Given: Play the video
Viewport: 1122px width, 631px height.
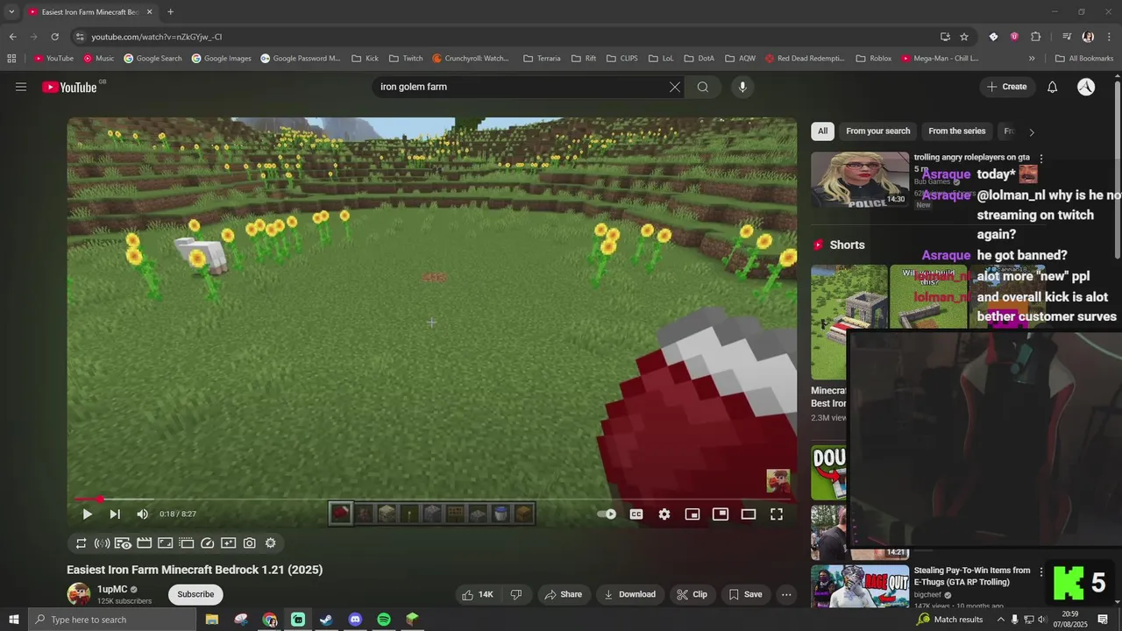Looking at the screenshot, I should pos(87,514).
